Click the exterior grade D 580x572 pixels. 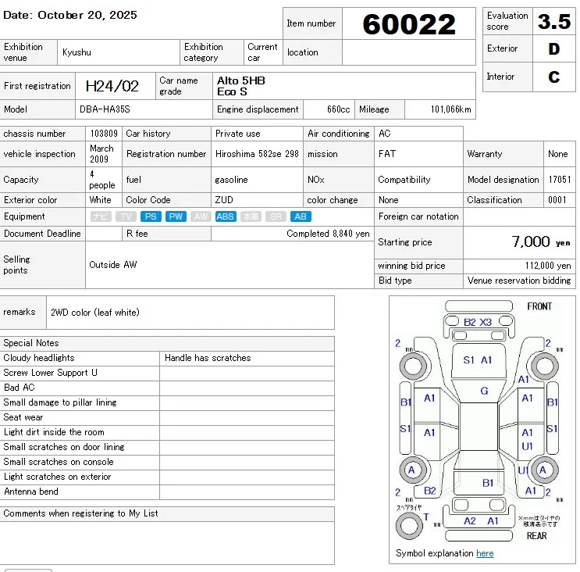pos(553,48)
